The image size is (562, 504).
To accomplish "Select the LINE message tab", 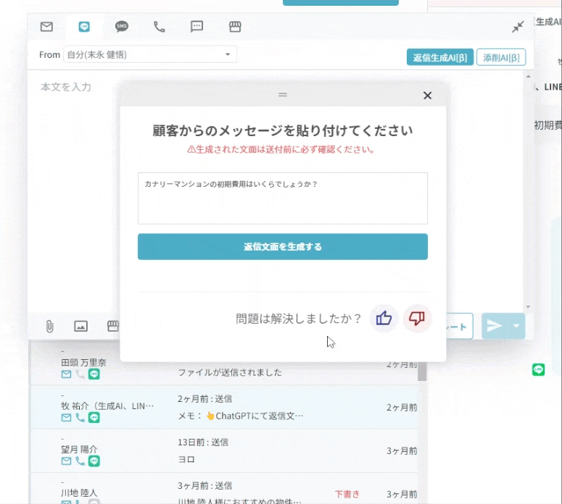I will [x=84, y=27].
